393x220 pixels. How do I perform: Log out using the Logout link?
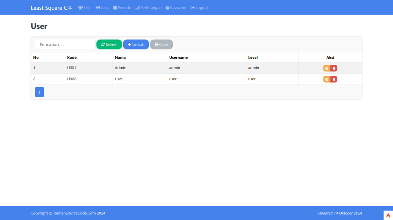pyautogui.click(x=199, y=8)
